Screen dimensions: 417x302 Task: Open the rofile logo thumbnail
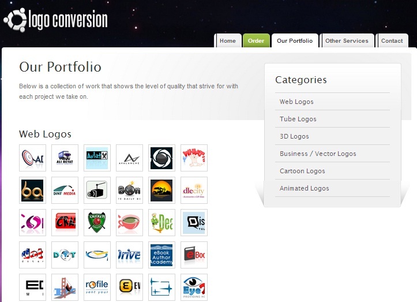click(97, 287)
